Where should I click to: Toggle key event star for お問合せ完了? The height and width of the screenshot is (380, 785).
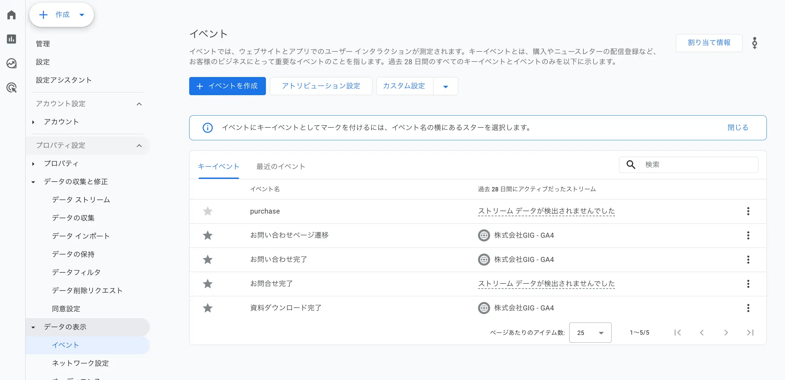pos(208,284)
